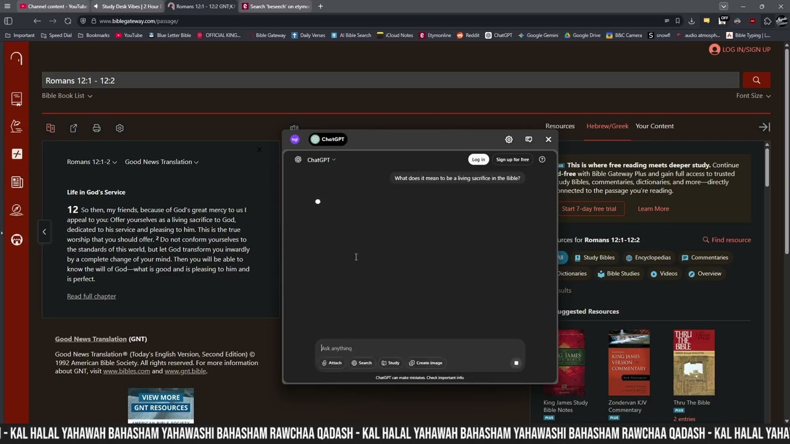Open the Etymonline bookmark
The width and height of the screenshot is (790, 444).
pyautogui.click(x=435, y=35)
